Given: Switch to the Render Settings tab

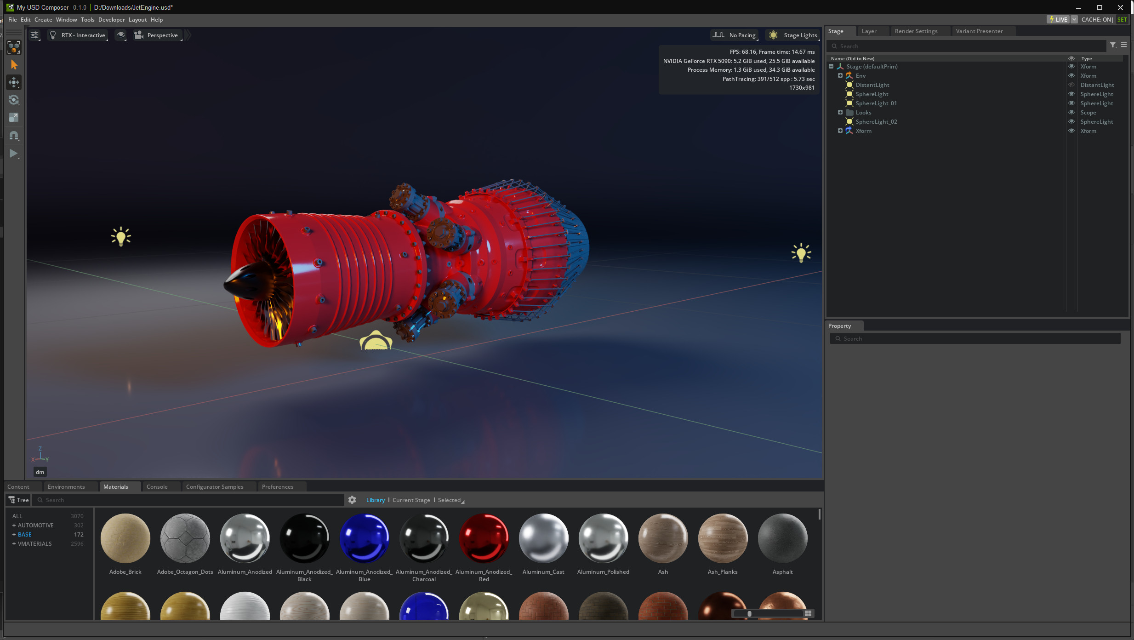Looking at the screenshot, I should point(916,31).
